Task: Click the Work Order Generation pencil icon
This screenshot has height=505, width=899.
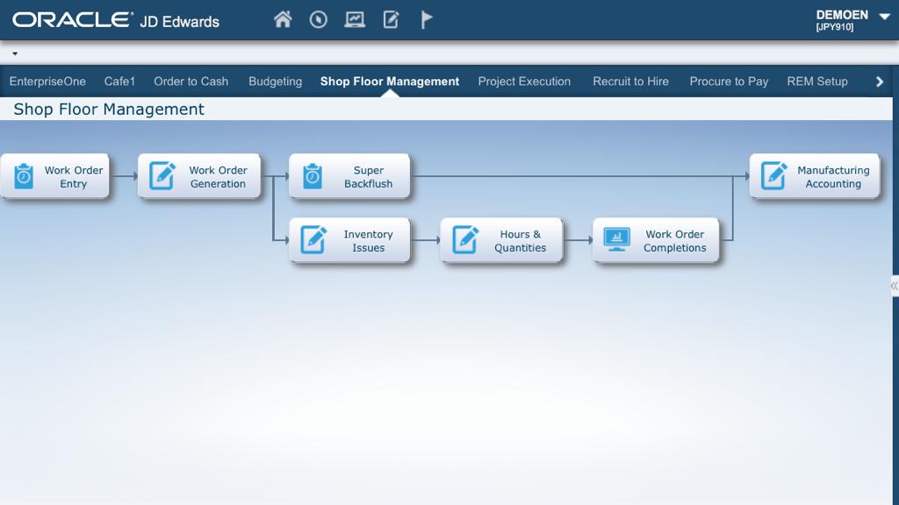Action: click(x=162, y=175)
